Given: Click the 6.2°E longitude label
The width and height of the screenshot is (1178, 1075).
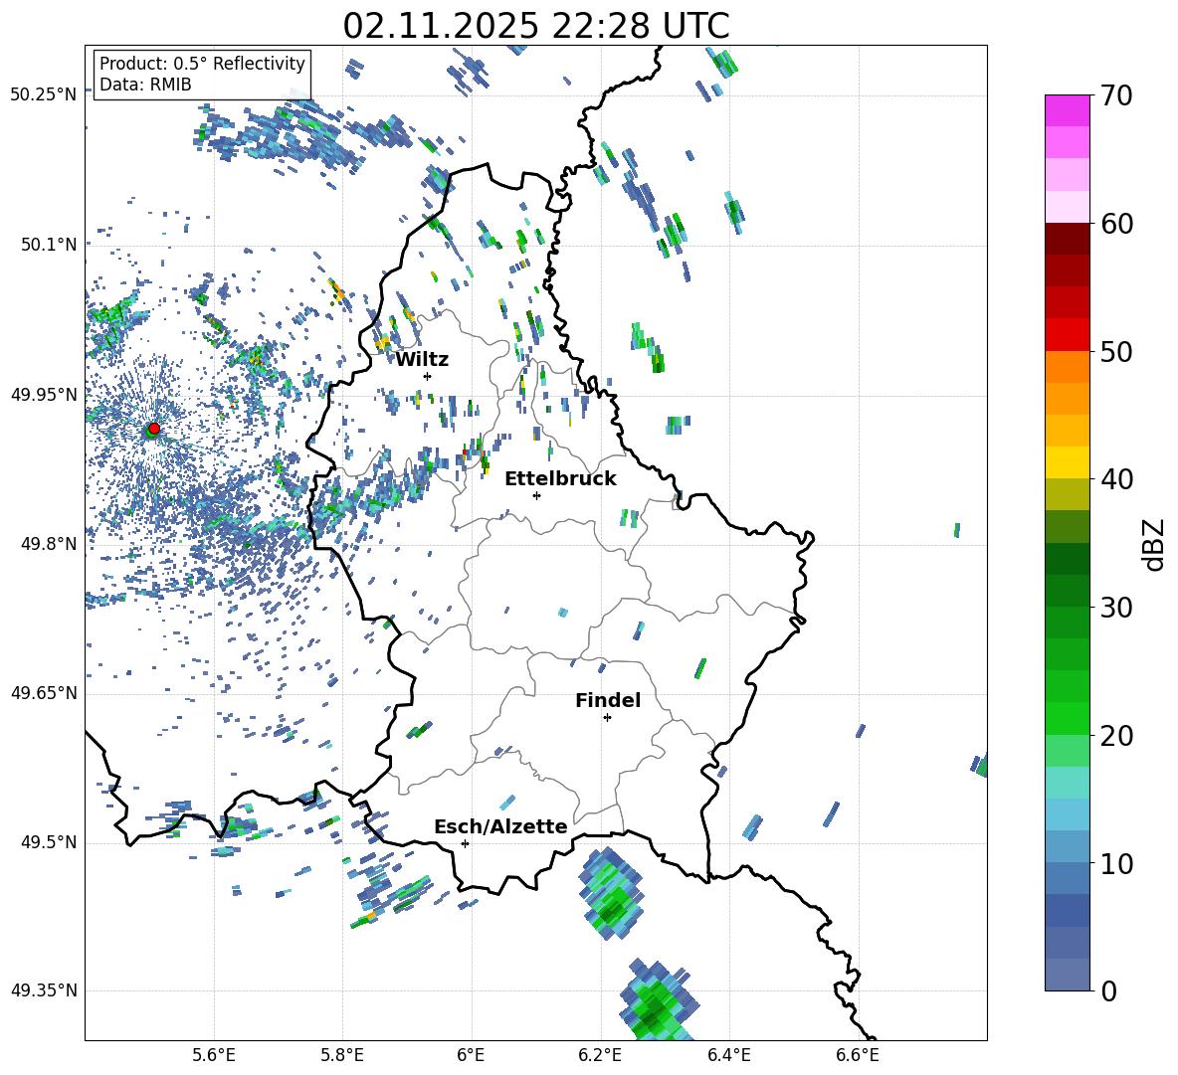Looking at the screenshot, I should point(600,1055).
